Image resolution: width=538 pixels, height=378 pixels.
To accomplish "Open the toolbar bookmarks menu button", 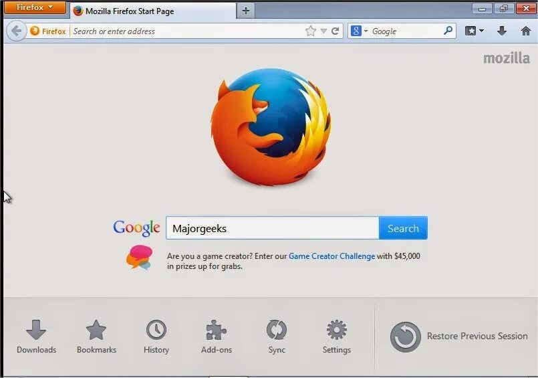I will pos(475,31).
